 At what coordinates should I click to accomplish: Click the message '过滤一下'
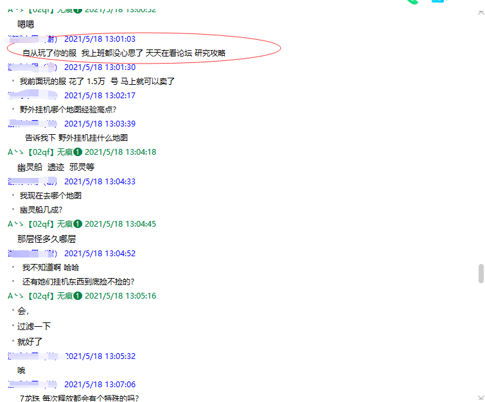pos(34,326)
